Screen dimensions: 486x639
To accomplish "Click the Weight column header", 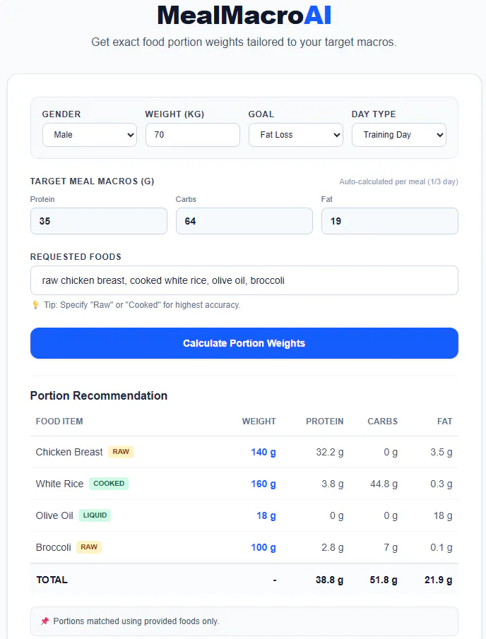I will pos(259,422).
